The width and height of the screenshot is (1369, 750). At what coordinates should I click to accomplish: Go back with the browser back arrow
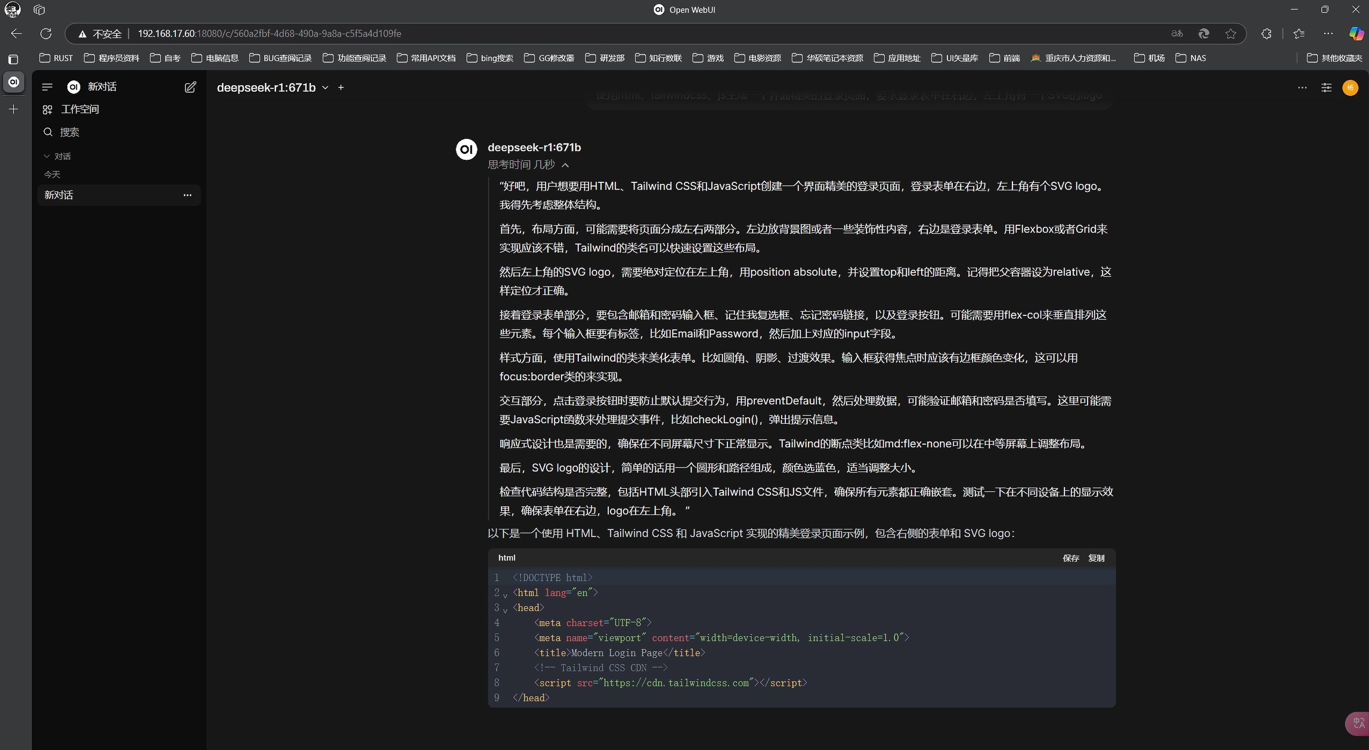coord(16,33)
